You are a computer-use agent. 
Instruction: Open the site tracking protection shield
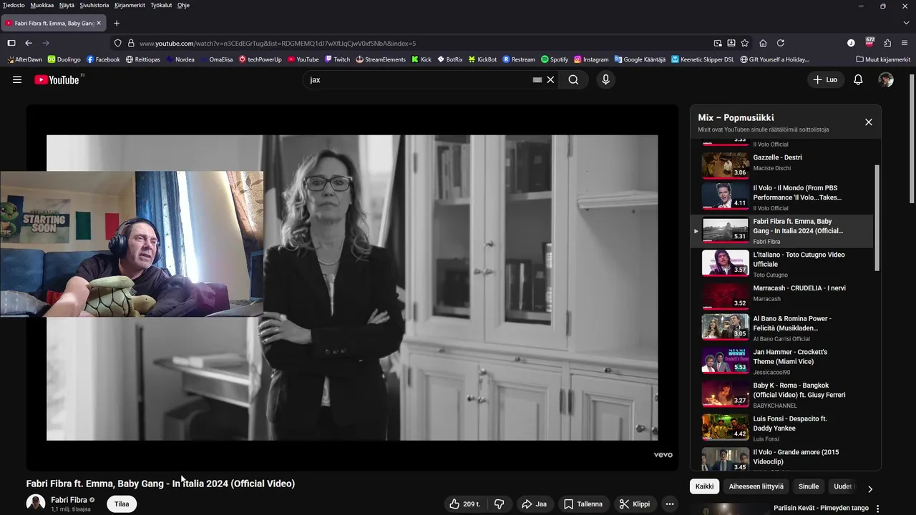(118, 43)
